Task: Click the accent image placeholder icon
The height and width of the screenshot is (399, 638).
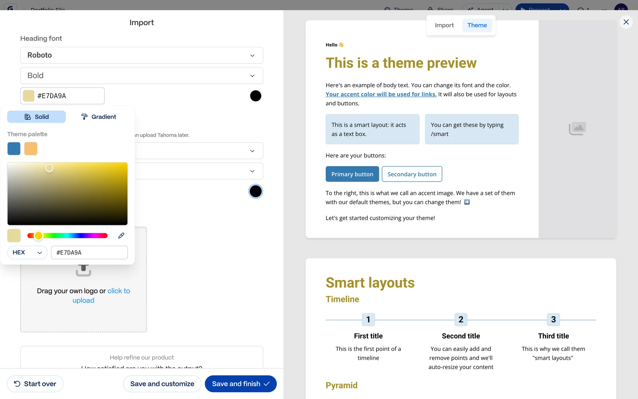Action: (x=577, y=128)
